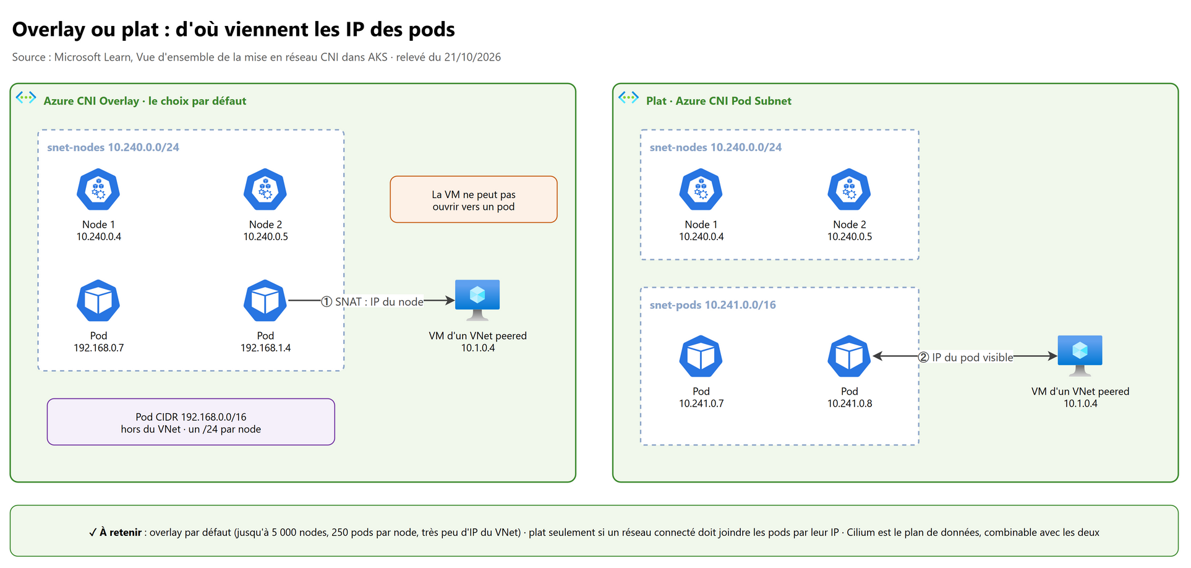Click the 'snet-nodes 10.240.0.0/24' label in the Overlay panel
1191x568 pixels.
(113, 147)
